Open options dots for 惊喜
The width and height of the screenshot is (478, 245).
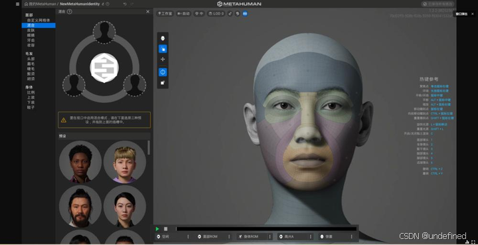(351, 236)
